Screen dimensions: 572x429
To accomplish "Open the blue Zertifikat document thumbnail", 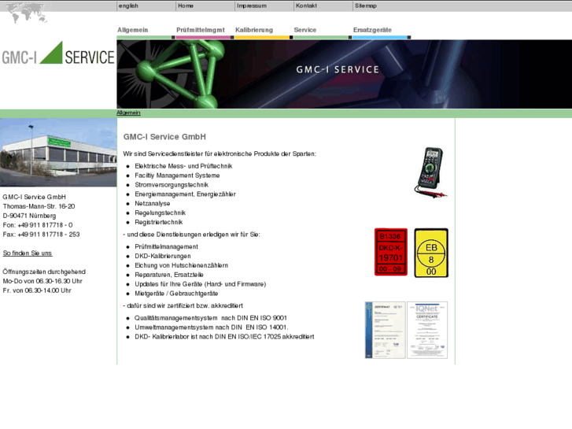I will (386, 330).
